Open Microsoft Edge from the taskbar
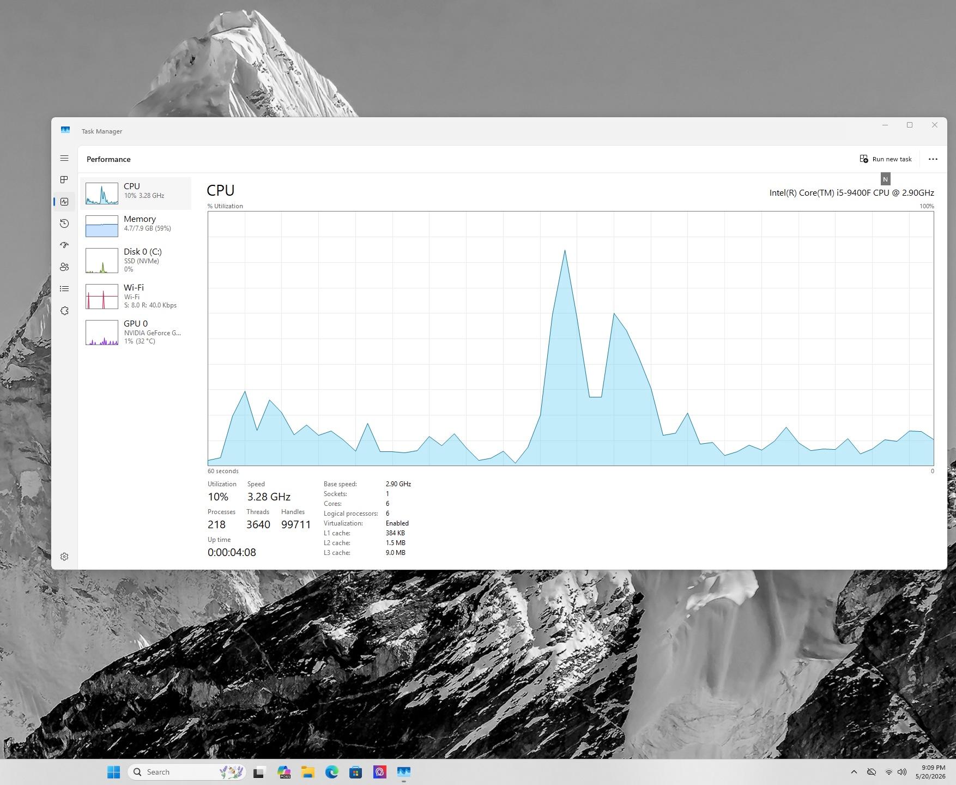 tap(331, 772)
